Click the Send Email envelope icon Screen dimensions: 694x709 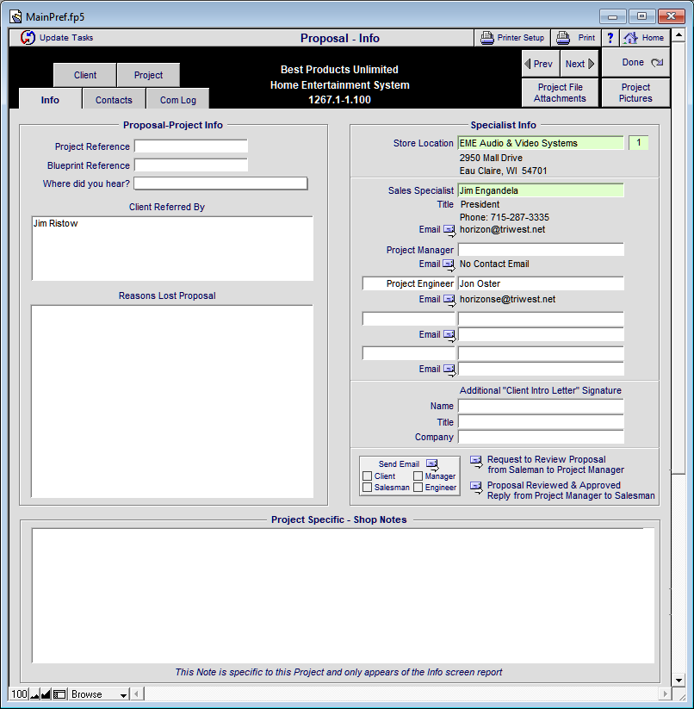click(432, 464)
